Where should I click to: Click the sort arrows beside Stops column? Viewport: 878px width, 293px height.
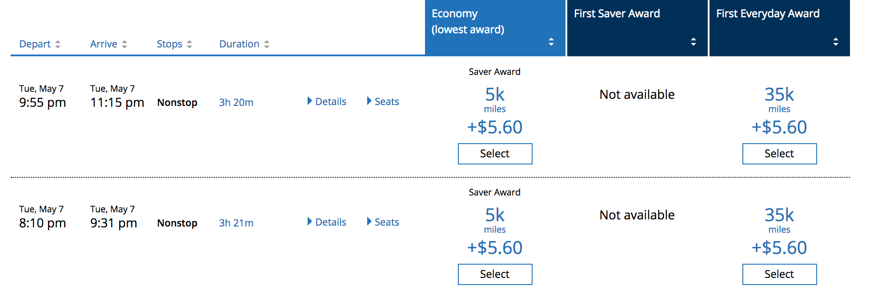pyautogui.click(x=189, y=43)
